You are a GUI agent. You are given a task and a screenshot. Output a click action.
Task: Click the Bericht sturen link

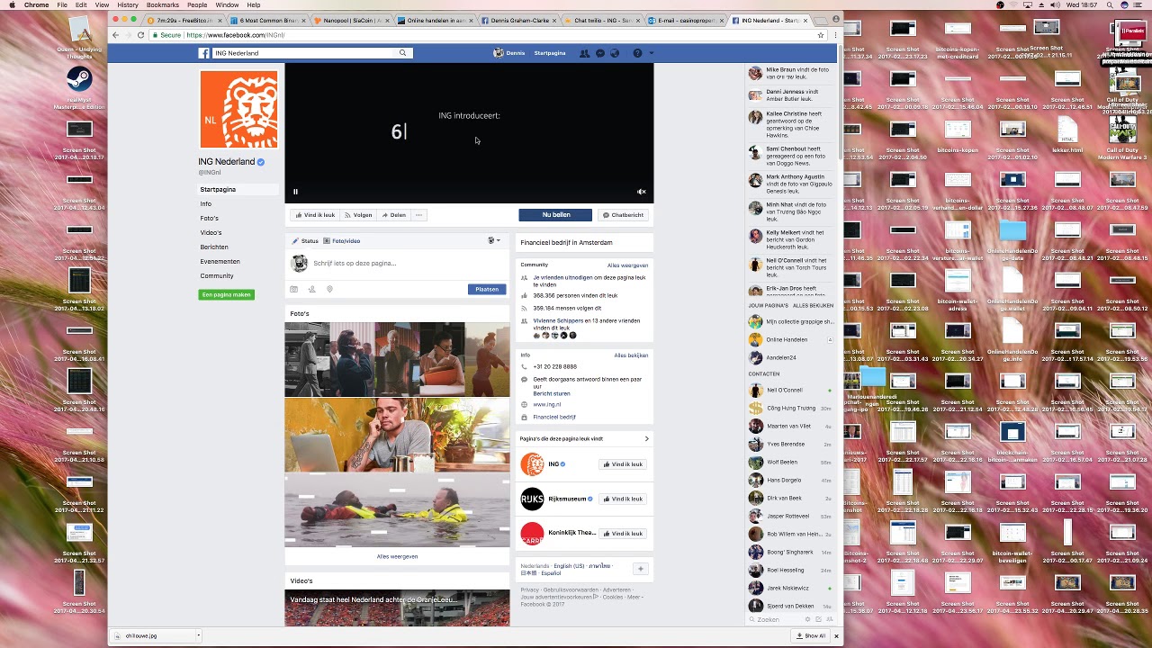point(552,393)
